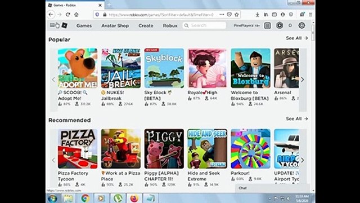Go back with the browser back arrow

[x=51, y=15]
